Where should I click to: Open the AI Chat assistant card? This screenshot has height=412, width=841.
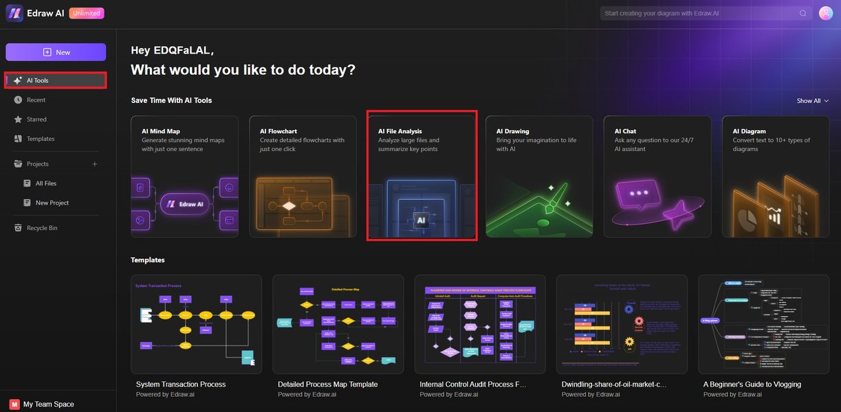coord(657,176)
